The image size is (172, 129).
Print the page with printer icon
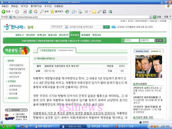click(x=80, y=12)
